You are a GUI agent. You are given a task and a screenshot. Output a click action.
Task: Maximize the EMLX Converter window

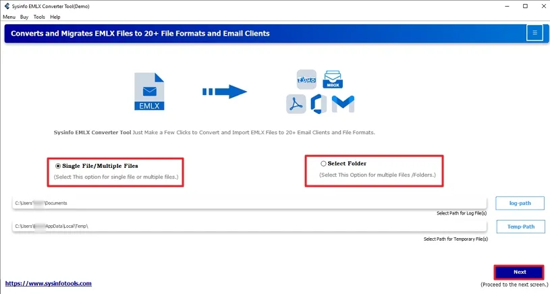click(x=525, y=6)
